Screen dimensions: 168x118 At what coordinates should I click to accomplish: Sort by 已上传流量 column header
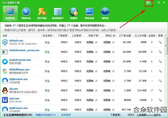tap(140, 36)
